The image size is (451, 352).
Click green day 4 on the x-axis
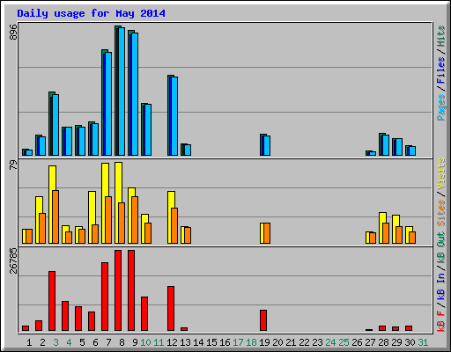(x=69, y=342)
